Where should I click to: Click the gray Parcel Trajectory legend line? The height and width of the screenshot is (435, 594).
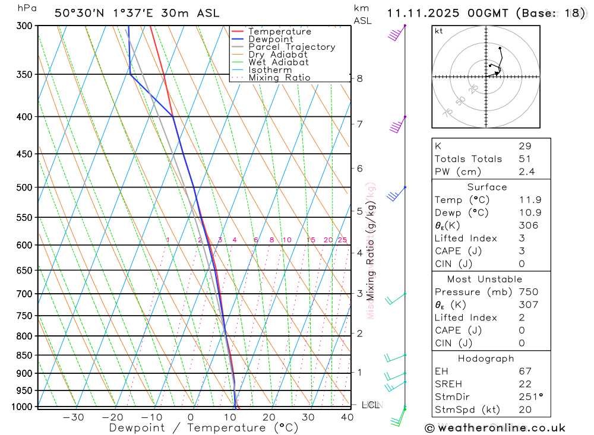pyautogui.click(x=237, y=47)
